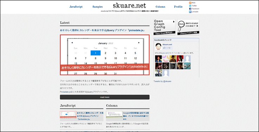Open the pickadate.js article title link
Viewport: 259px width, 132px height.
click(x=102, y=31)
